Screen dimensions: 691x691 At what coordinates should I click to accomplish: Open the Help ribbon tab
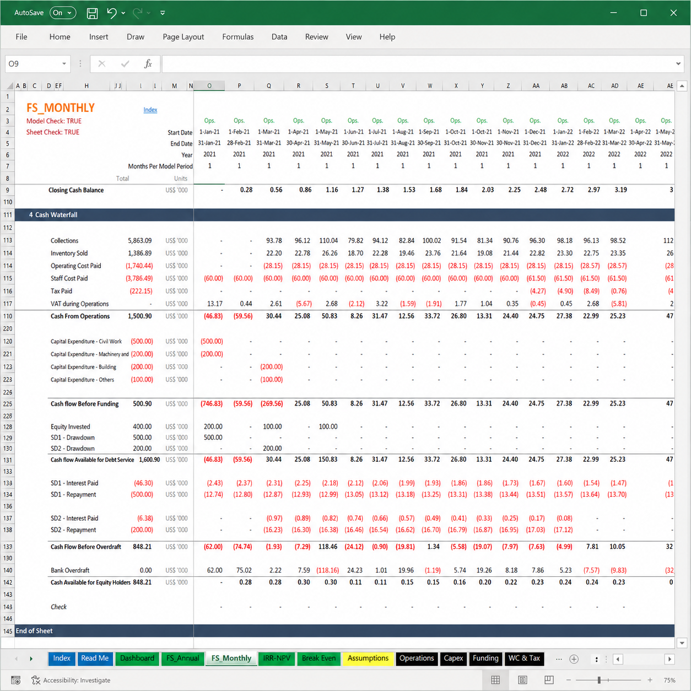(x=387, y=37)
